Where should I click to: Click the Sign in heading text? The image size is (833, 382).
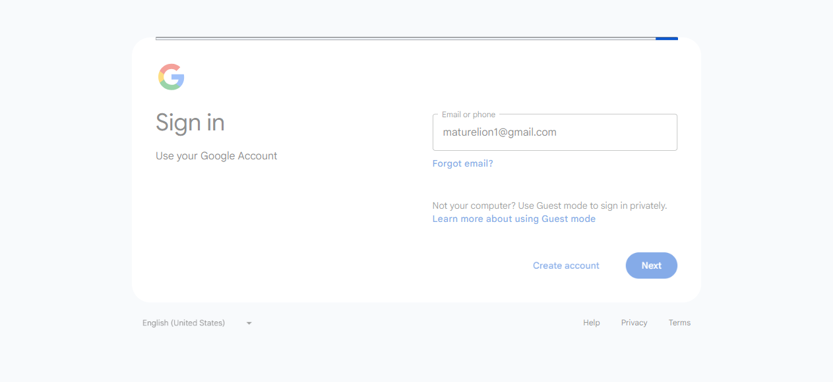point(190,123)
